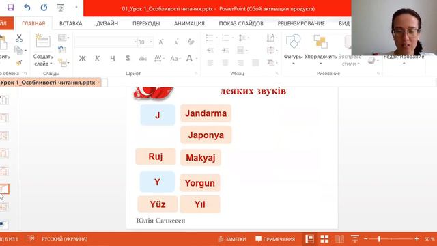
Task: Switch to the РЕЦЕНЗИРОВАНИЕ tab
Action: [301, 23]
